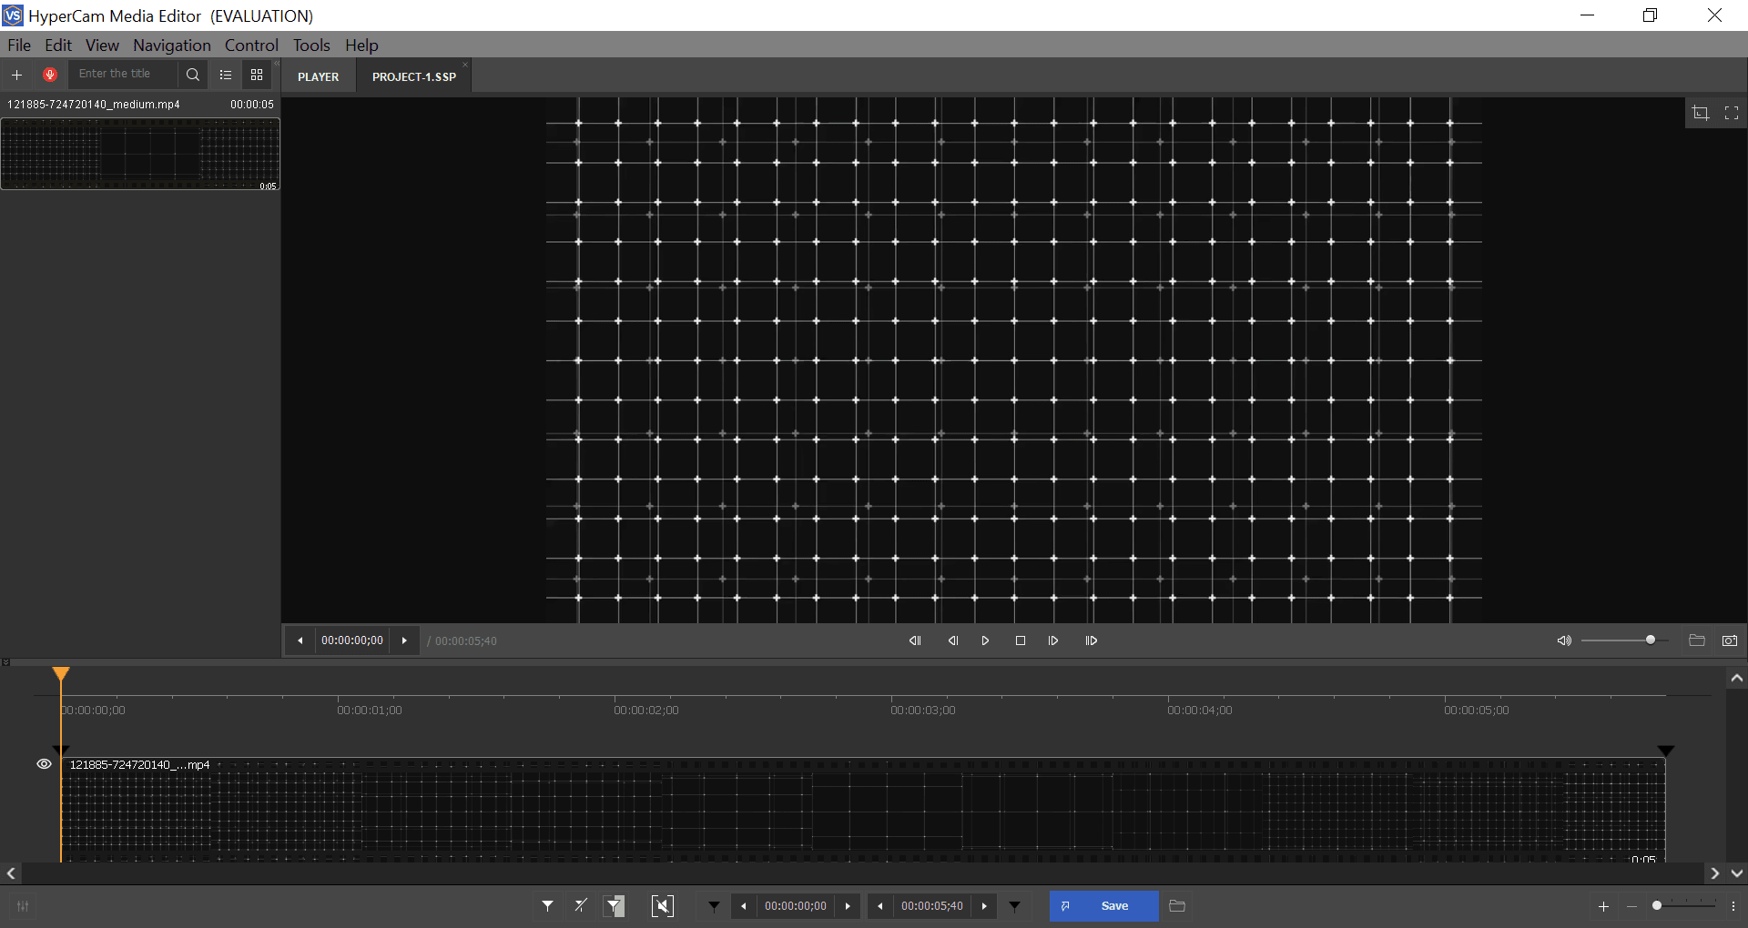Click the mute selection icon in bottom toolbar
Viewport: 1748px width, 928px height.
click(x=663, y=905)
